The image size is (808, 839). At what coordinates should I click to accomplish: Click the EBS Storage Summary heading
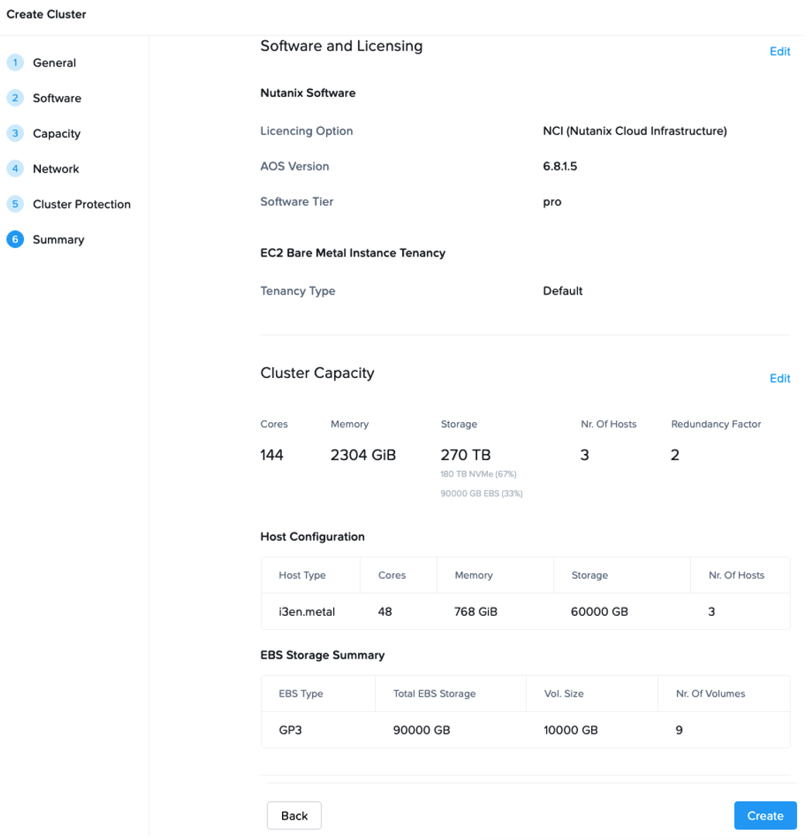tap(322, 655)
